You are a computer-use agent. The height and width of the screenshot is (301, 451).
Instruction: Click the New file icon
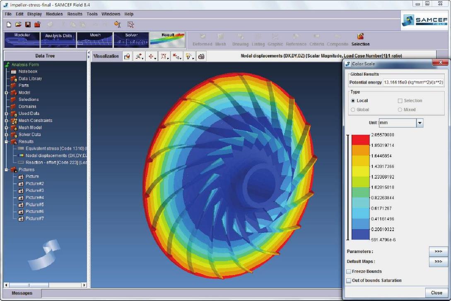click(9, 25)
